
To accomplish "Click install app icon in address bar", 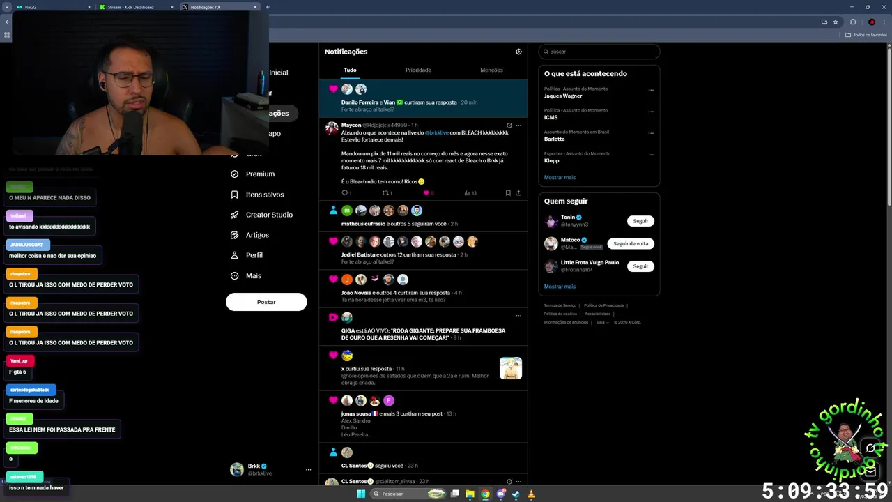I will [824, 22].
